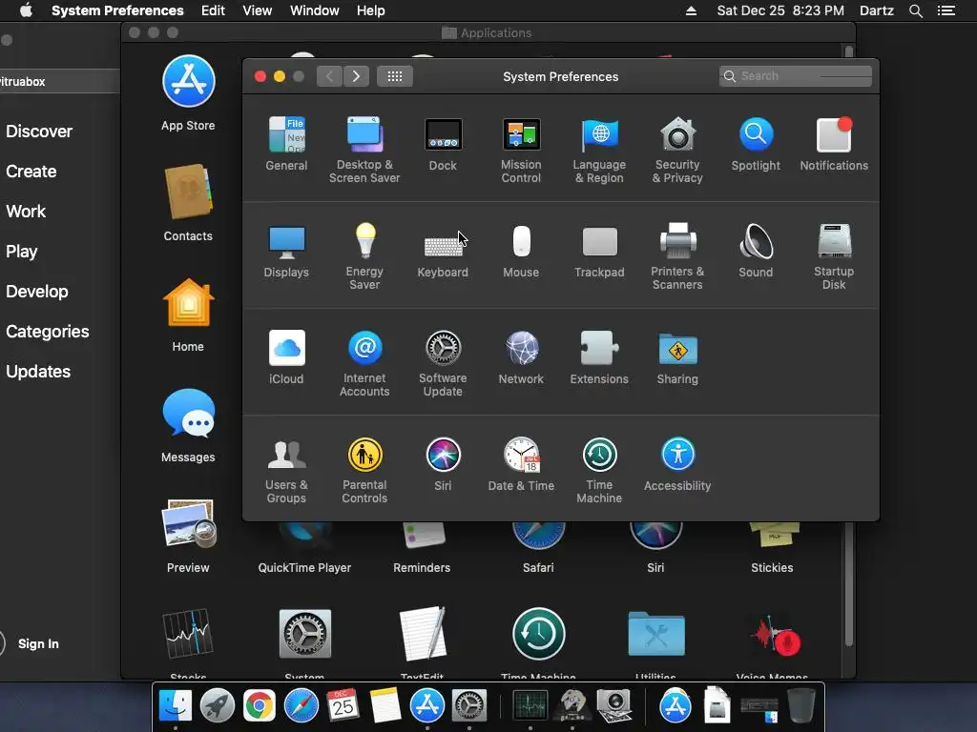Focus the System Preferences search field
This screenshot has height=732, width=977.
pyautogui.click(x=795, y=76)
